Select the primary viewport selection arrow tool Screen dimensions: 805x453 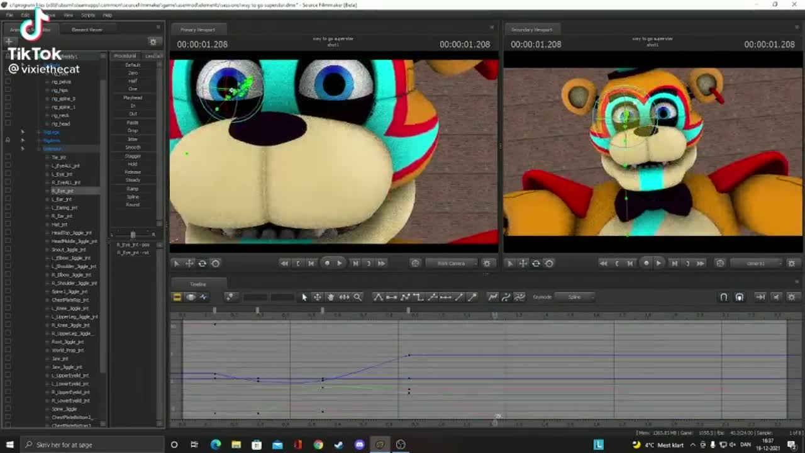[x=176, y=264]
